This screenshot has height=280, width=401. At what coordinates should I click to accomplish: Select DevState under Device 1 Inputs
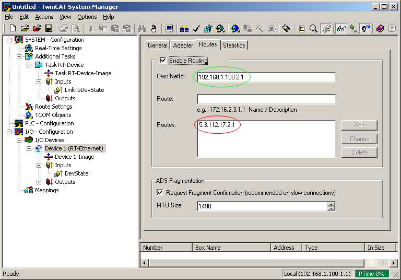[x=76, y=173]
